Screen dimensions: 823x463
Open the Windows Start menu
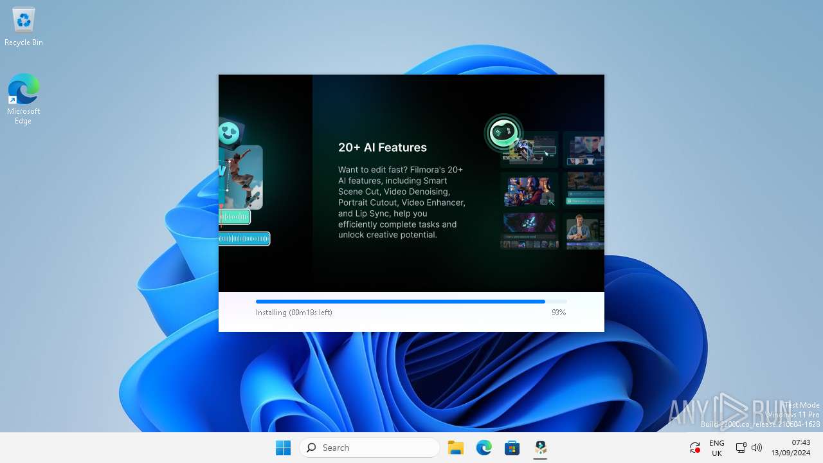(283, 448)
